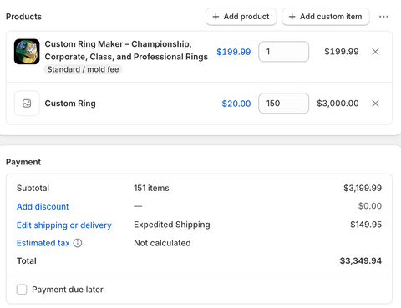This screenshot has width=401, height=308.
Task: Edit the $199.99 price of Ring Maker
Action: 234,52
